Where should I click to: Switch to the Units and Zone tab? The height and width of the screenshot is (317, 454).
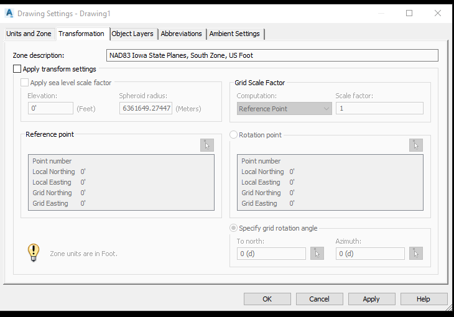pos(29,34)
